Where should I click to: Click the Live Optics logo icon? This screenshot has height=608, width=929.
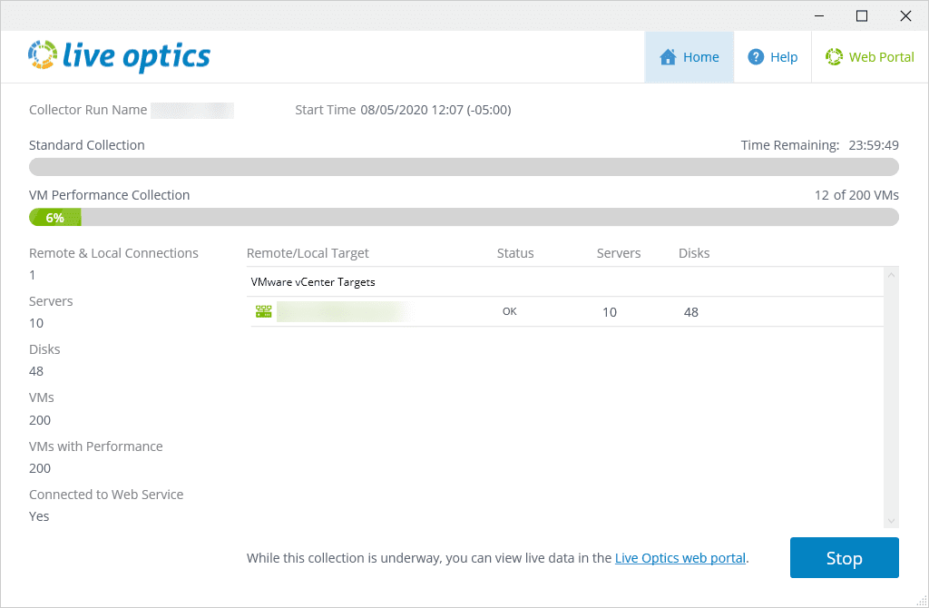[x=43, y=55]
